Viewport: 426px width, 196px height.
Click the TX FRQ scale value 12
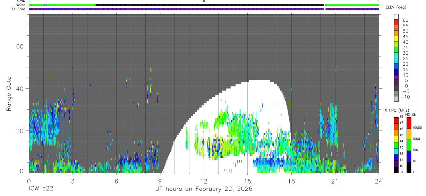[x=401, y=153]
